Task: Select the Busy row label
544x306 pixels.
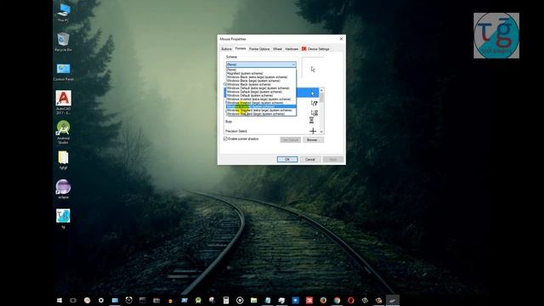Action: pos(229,122)
